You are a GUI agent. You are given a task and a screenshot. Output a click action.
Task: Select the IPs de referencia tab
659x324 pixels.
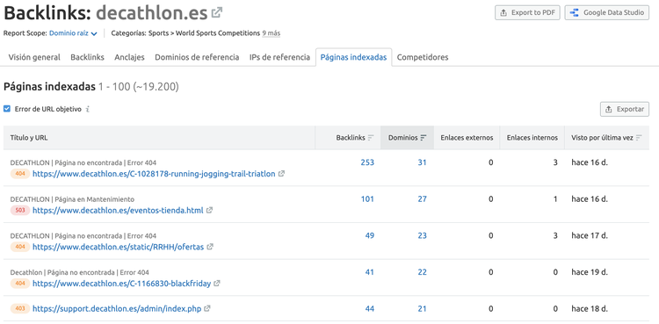point(279,57)
